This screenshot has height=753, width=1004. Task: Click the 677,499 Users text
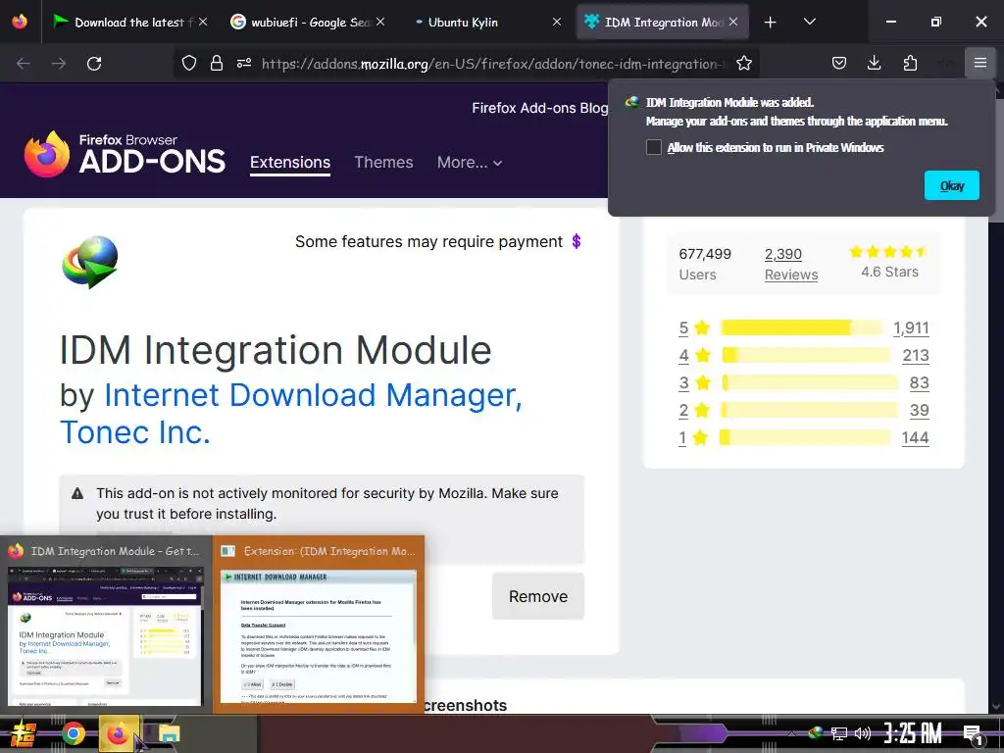[704, 264]
